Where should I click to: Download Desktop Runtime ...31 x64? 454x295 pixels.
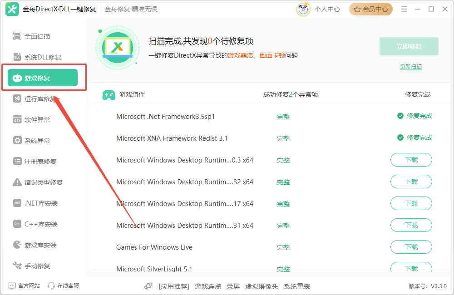click(411, 225)
